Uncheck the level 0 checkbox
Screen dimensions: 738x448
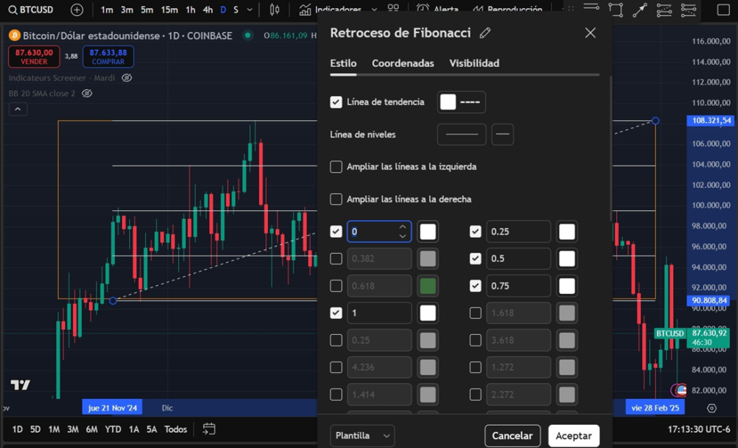pos(336,231)
